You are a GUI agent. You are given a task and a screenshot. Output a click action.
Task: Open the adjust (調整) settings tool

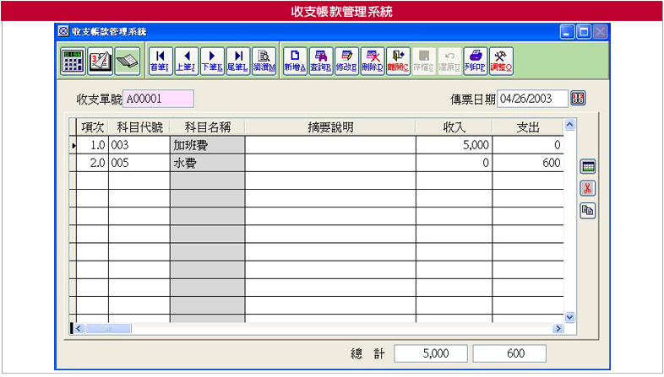(x=502, y=61)
